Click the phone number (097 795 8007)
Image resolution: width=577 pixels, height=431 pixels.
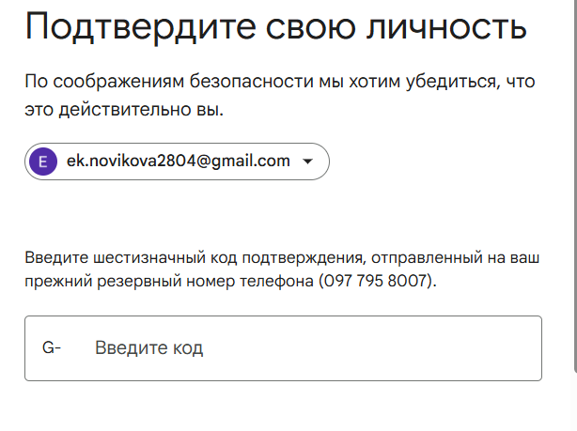378,281
